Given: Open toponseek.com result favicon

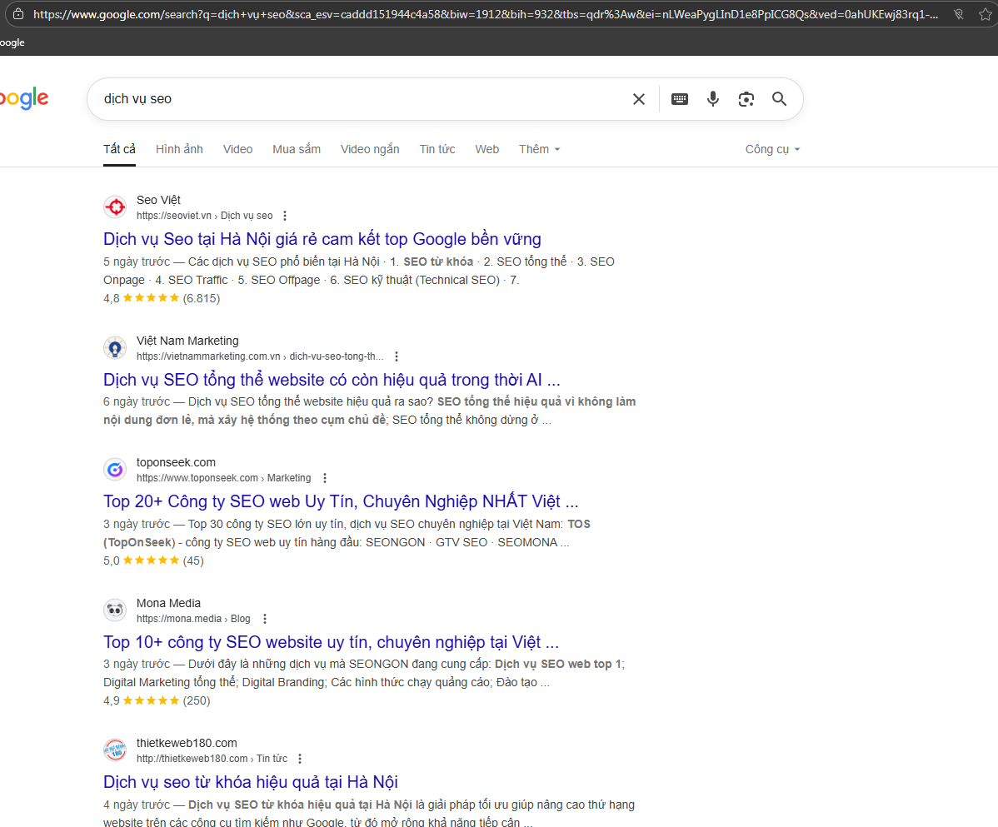Looking at the screenshot, I should [x=115, y=470].
